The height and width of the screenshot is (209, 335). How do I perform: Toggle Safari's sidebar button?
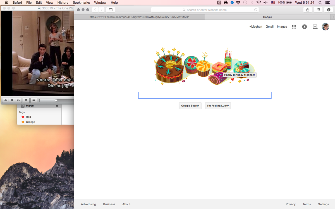[111, 10]
